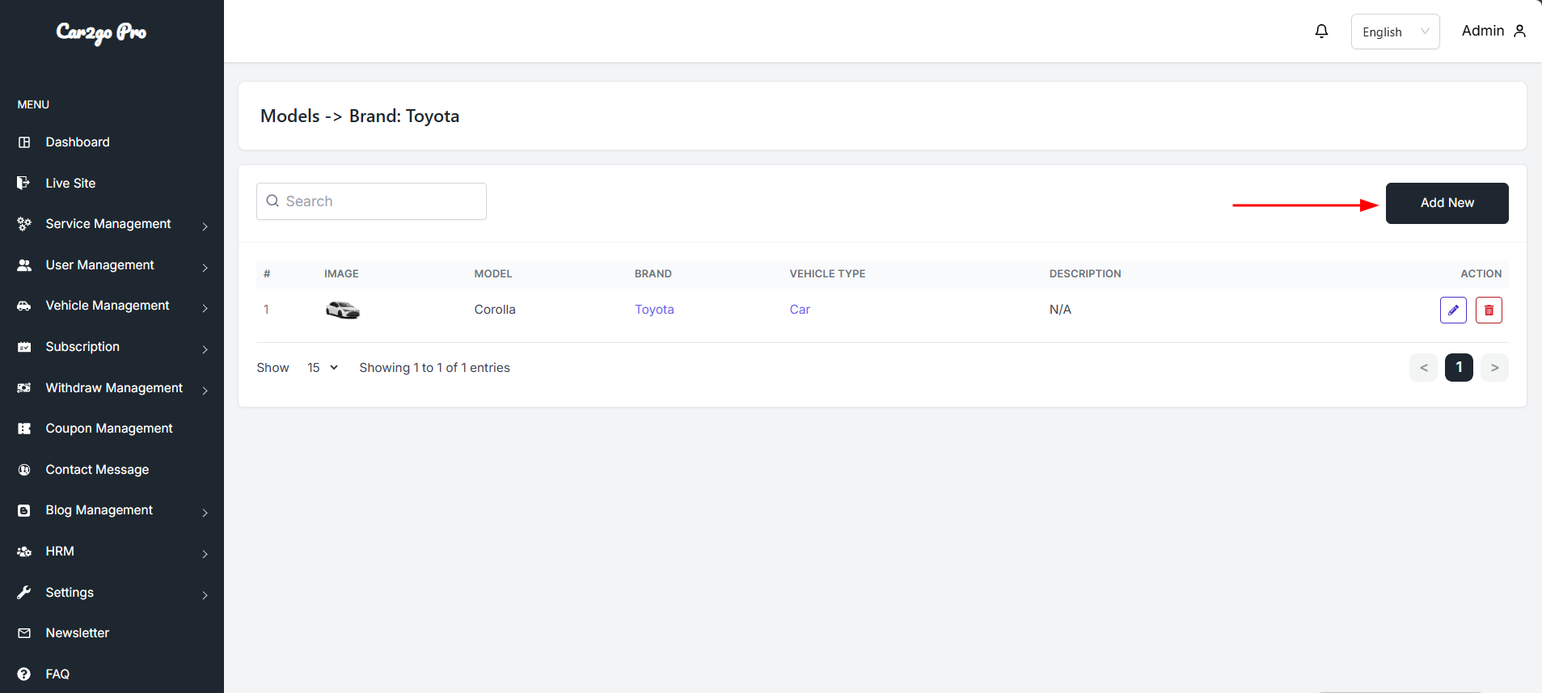Viewport: 1542px width, 693px height.
Task: Open the English language dropdown
Action: coord(1395,32)
